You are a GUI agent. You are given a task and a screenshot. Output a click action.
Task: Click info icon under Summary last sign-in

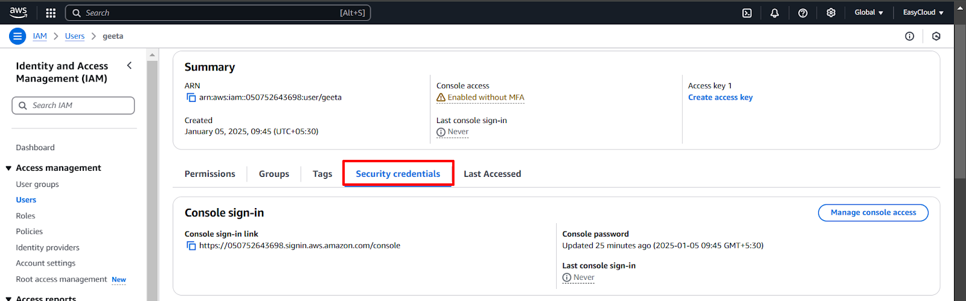coord(441,132)
